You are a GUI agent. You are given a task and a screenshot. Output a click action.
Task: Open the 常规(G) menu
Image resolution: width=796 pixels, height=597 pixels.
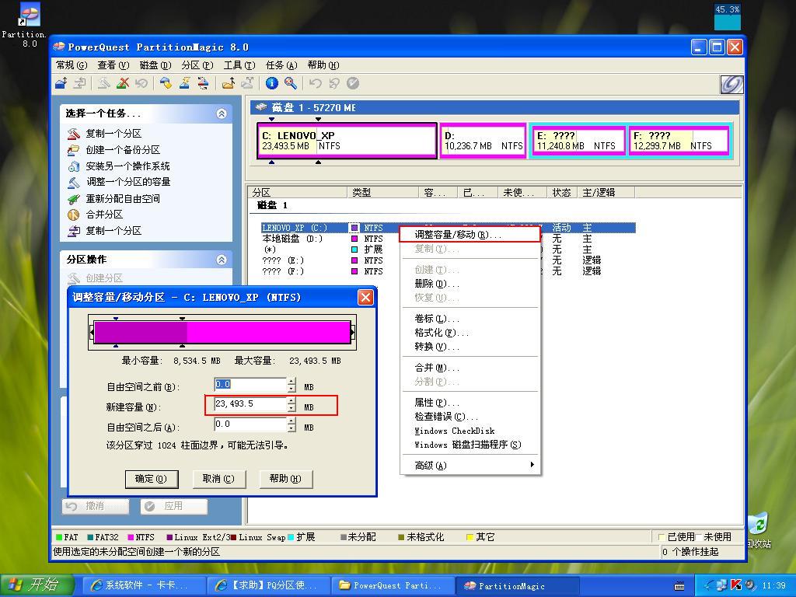click(72, 65)
